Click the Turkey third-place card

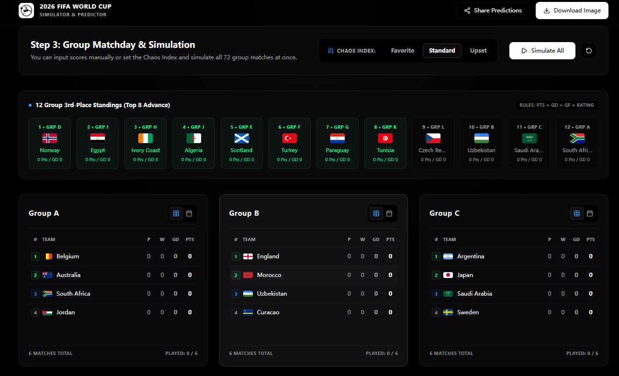(290, 144)
